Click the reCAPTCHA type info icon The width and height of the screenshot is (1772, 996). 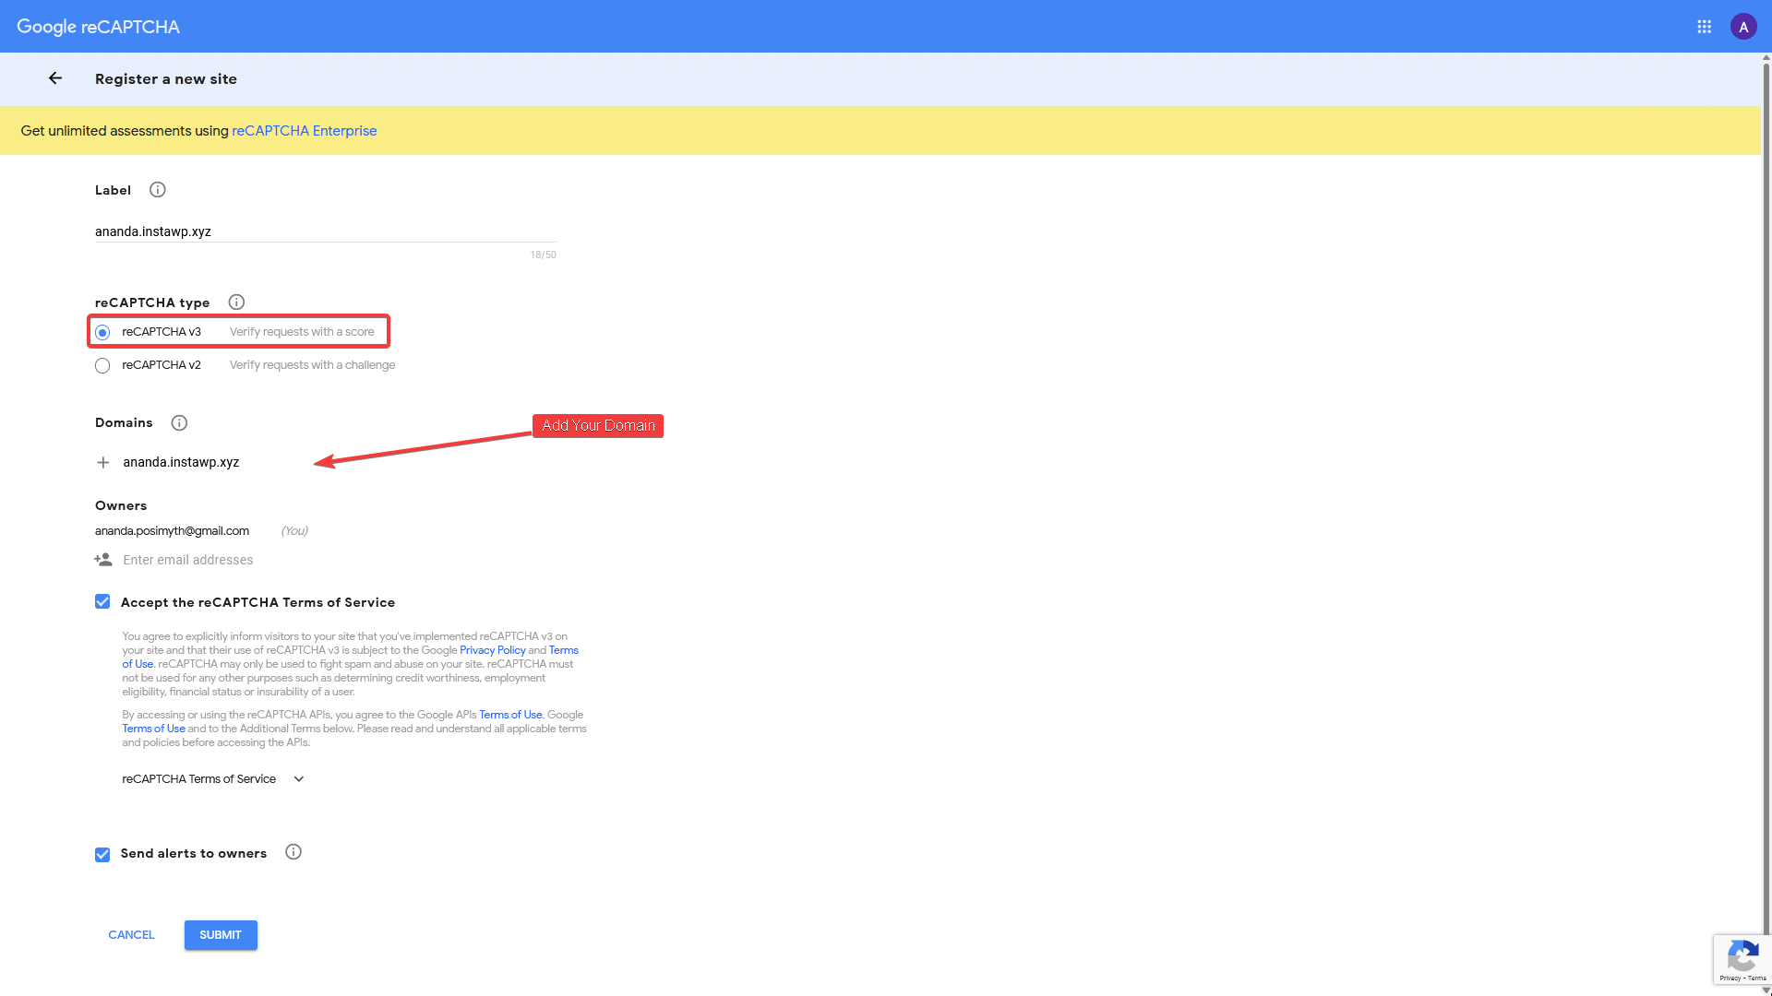(237, 302)
